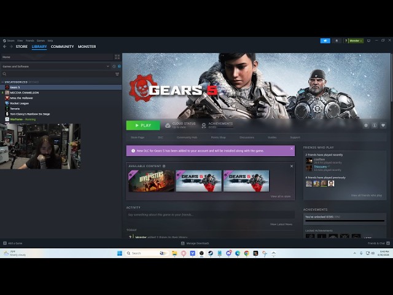Open game info icon
The height and width of the screenshot is (295, 393).
375,125
